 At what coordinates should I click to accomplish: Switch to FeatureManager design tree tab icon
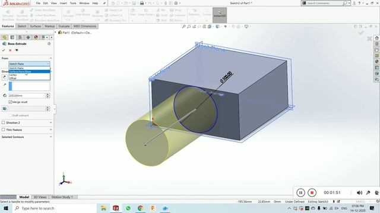pos(4,37)
